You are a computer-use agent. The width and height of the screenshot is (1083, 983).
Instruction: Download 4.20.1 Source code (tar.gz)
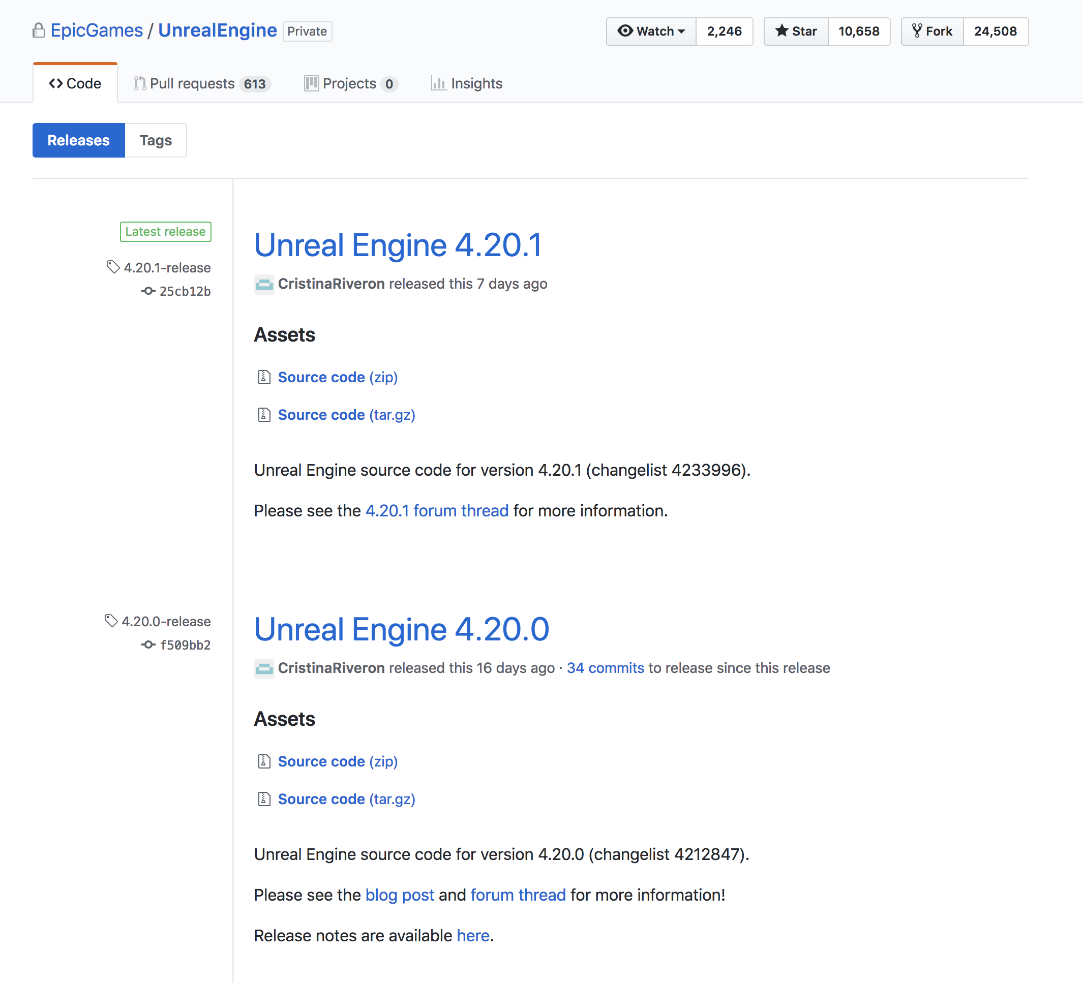pyautogui.click(x=346, y=415)
